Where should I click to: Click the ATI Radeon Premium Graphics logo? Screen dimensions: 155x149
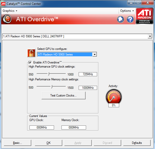pos(144,16)
